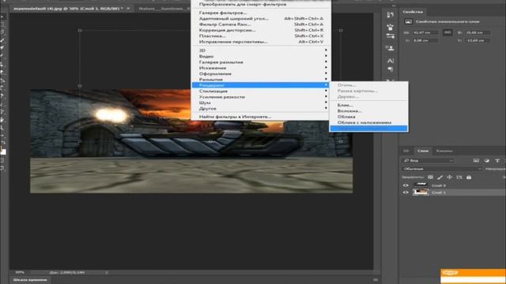Edit the Y position field in Properties
Viewport: 506px width, 284px height.
tap(478, 40)
